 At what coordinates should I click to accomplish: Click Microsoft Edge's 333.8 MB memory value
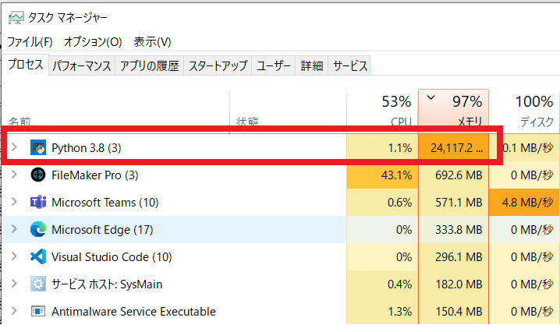click(459, 230)
